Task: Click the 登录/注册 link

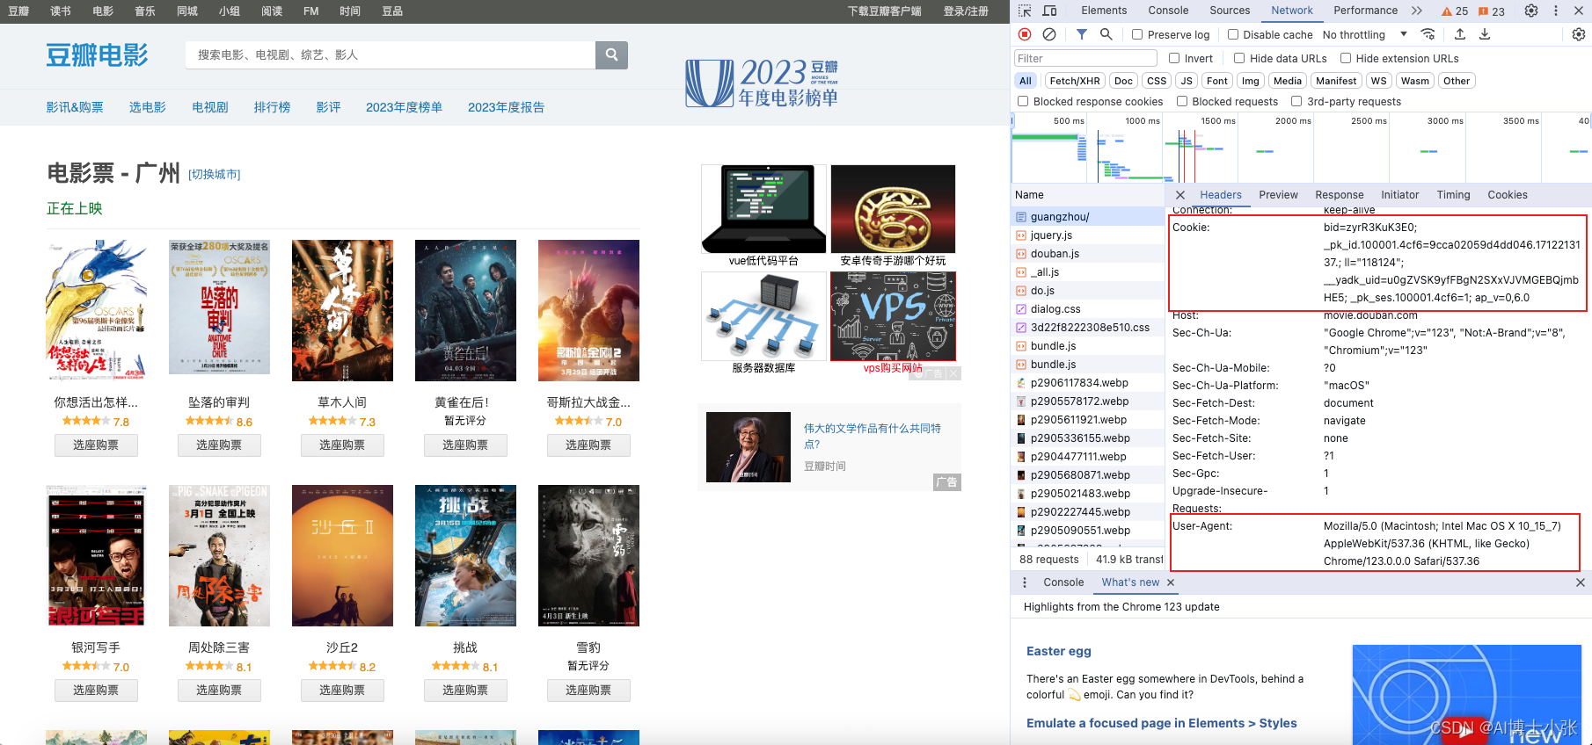Action: coord(966,11)
